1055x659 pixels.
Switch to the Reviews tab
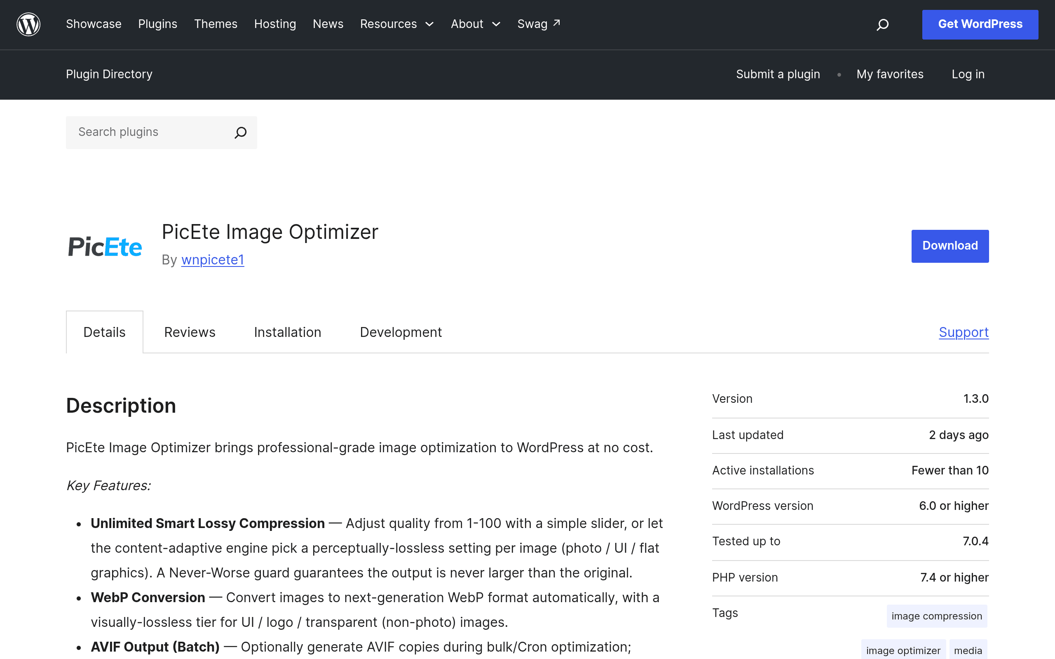pos(190,332)
